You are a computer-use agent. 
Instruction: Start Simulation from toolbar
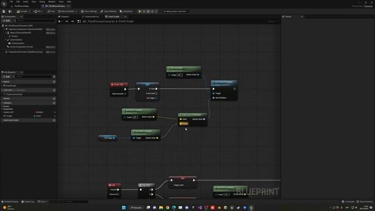tap(127, 11)
